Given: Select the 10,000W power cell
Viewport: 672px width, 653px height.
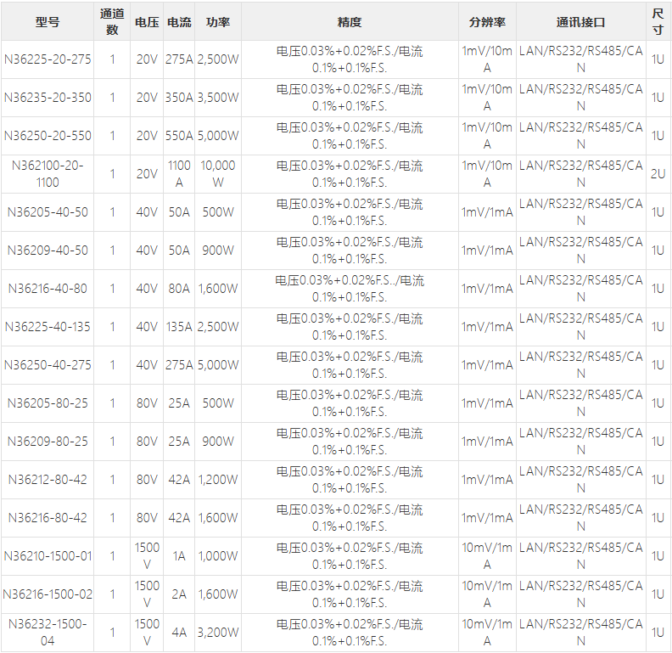Looking at the screenshot, I should 218,174.
